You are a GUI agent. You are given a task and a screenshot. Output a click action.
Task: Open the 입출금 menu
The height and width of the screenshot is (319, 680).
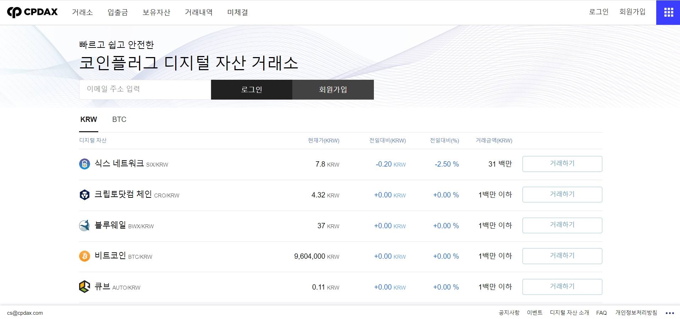pyautogui.click(x=118, y=12)
